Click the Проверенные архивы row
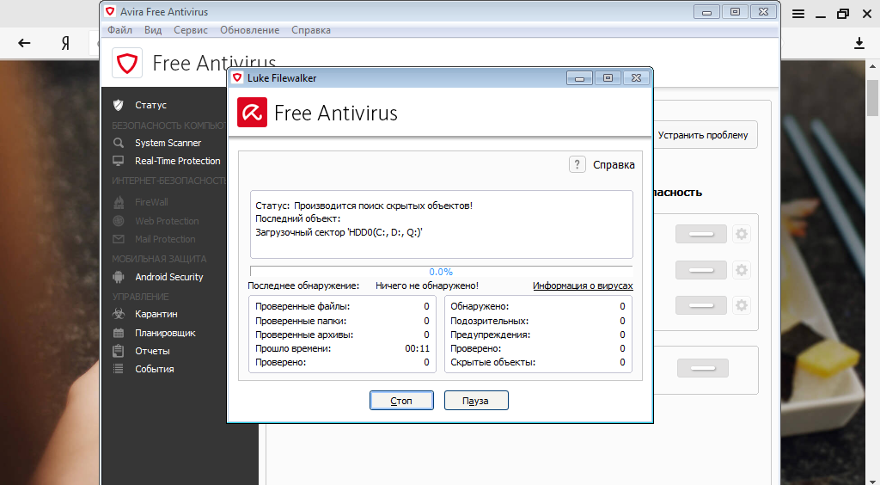 click(x=342, y=335)
